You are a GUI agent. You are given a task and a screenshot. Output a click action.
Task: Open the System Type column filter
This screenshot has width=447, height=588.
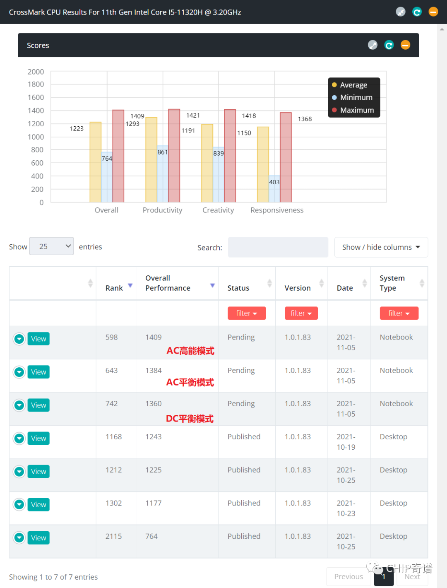tap(399, 313)
